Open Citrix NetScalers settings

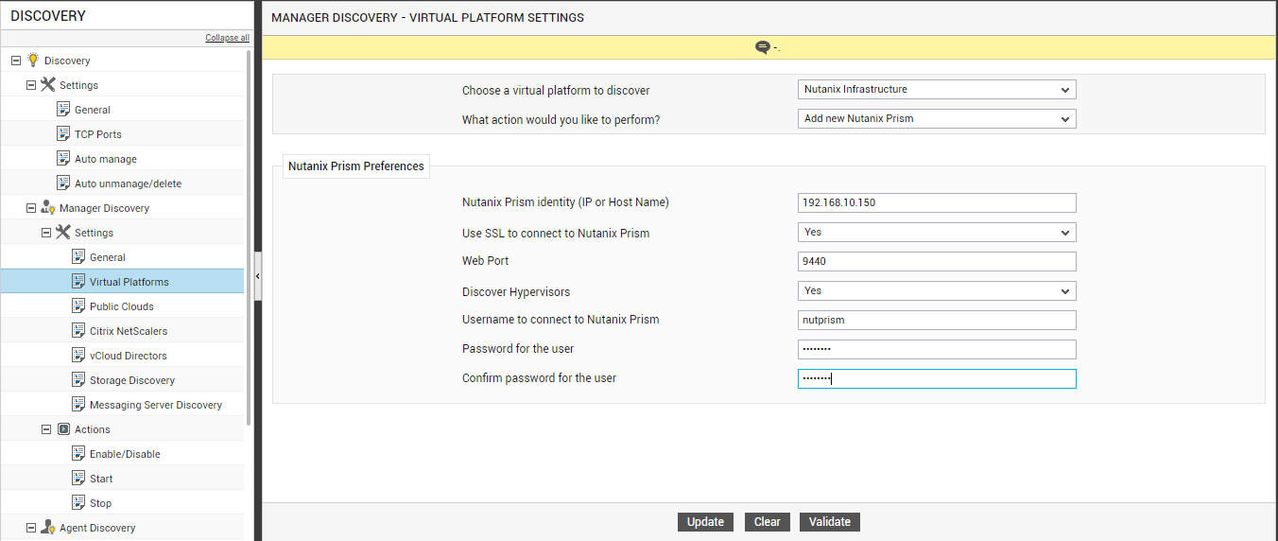(x=129, y=331)
